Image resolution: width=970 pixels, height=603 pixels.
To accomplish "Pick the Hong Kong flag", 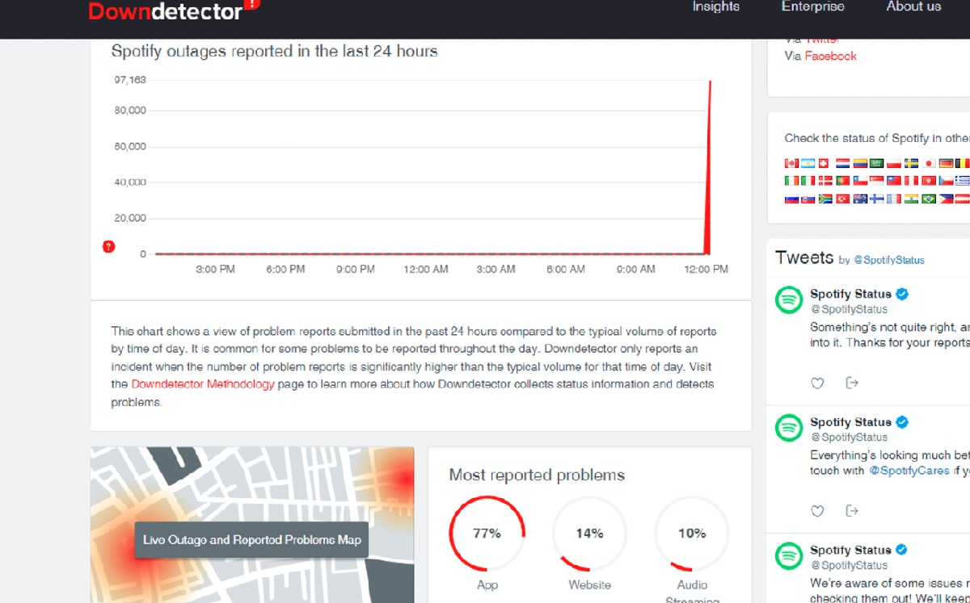I will pos(930,181).
